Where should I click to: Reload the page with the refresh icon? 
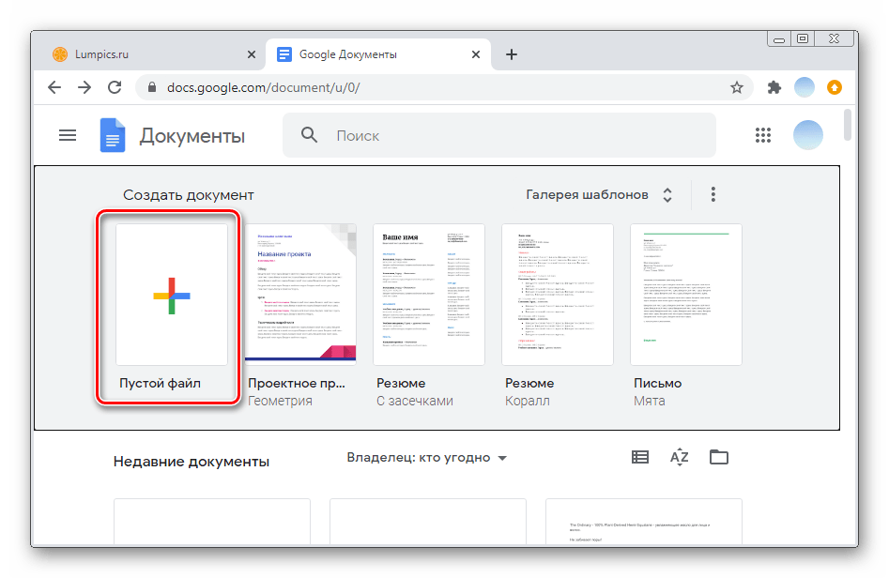(x=115, y=87)
